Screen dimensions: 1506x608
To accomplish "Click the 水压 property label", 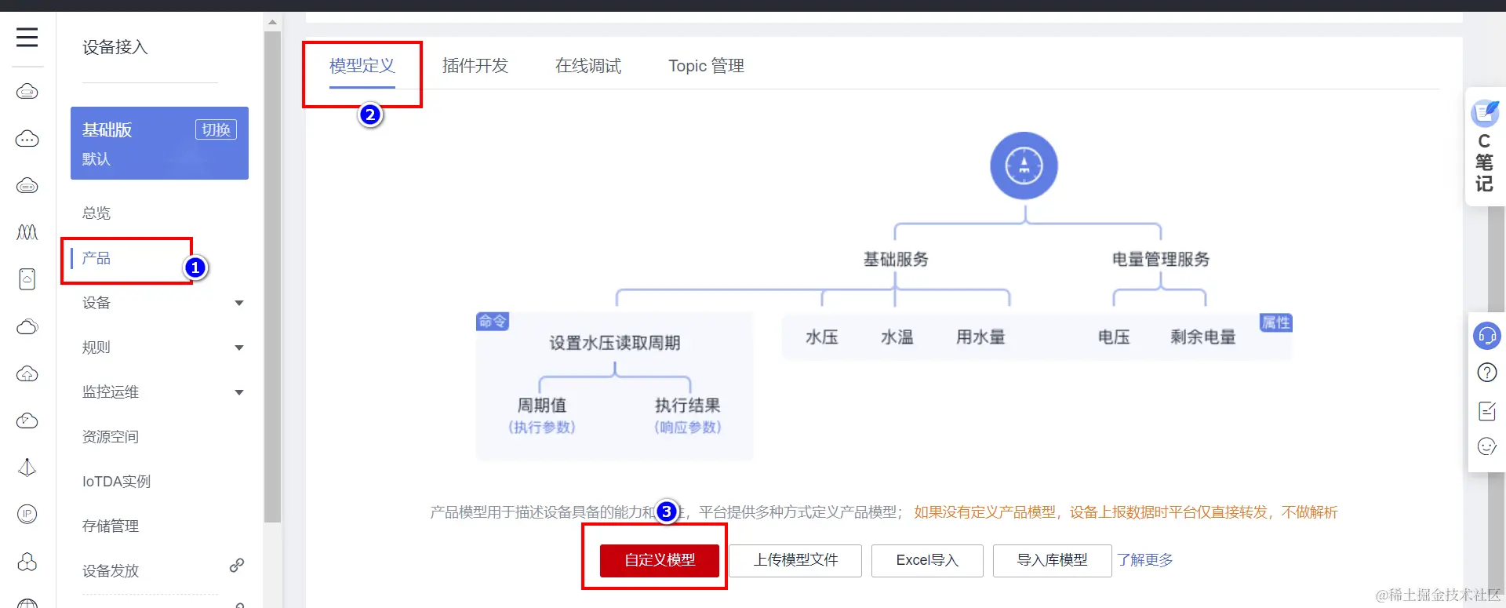I will pyautogui.click(x=821, y=337).
